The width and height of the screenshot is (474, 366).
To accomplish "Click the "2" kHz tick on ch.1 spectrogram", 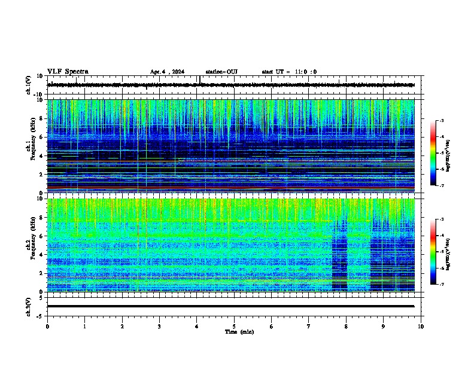I will 41,174.
